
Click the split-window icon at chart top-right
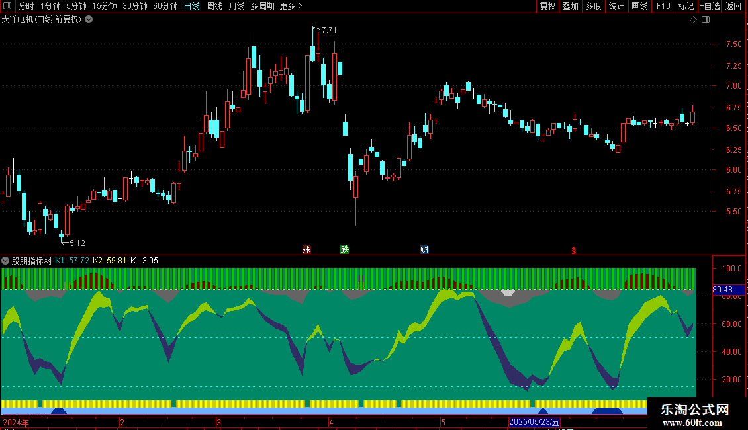[x=706, y=20]
